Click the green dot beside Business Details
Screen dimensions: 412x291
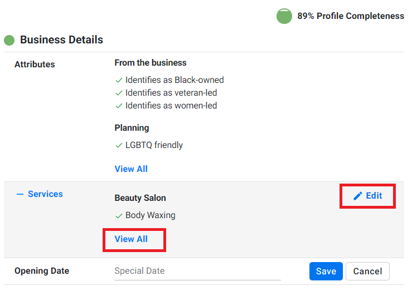(x=9, y=40)
